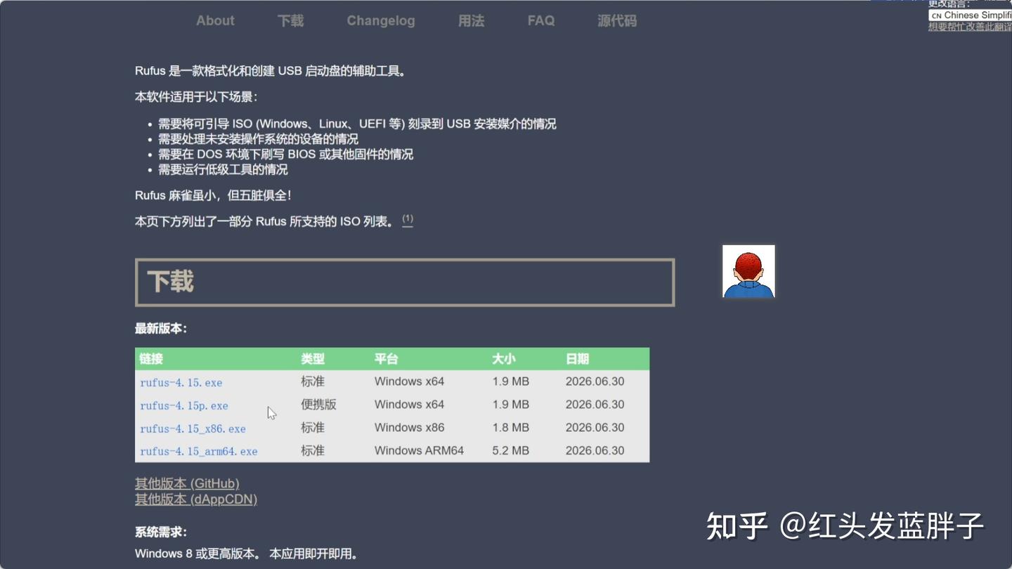Select the 用法 navigation item
The image size is (1012, 569).
pos(471,21)
